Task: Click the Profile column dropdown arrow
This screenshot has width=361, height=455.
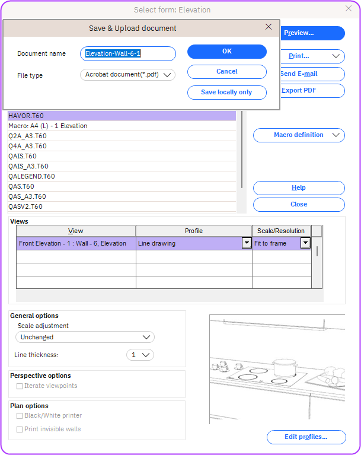Action: 246,243
